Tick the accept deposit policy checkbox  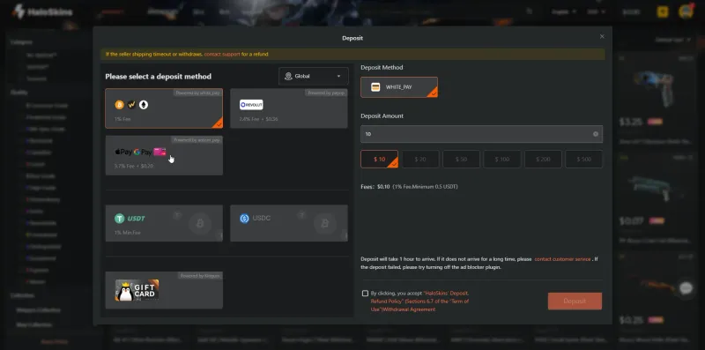coord(365,294)
